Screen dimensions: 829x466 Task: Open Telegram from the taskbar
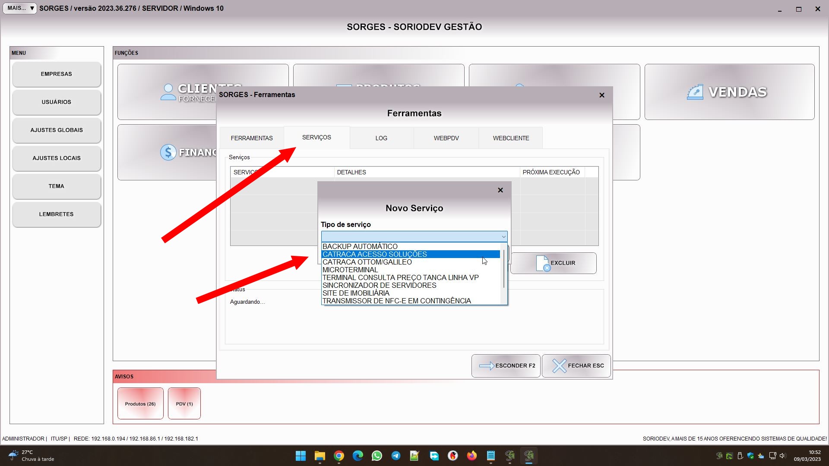pyautogui.click(x=396, y=456)
